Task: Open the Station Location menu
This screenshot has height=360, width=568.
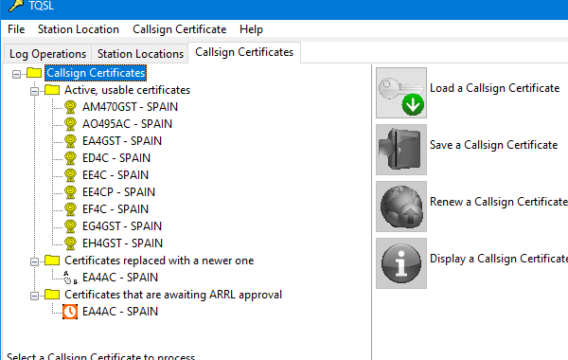Action: [79, 29]
